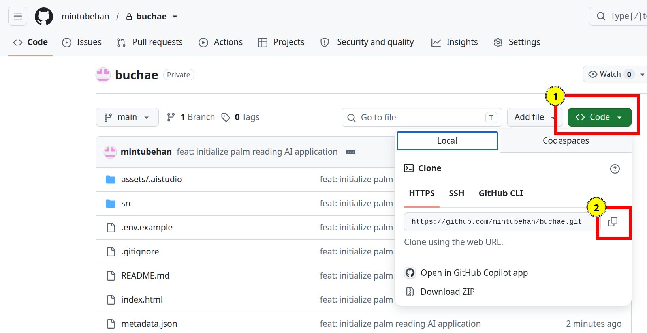This screenshot has width=647, height=333.
Task: Copy the clone URL to clipboard
Action: click(x=613, y=222)
